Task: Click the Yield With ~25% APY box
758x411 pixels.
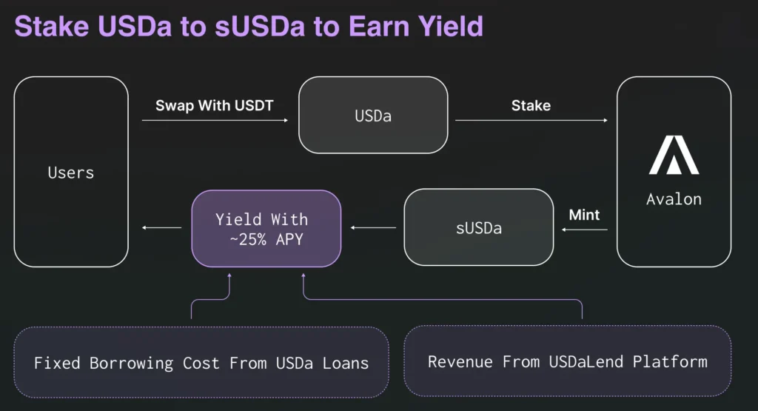Action: coord(266,228)
